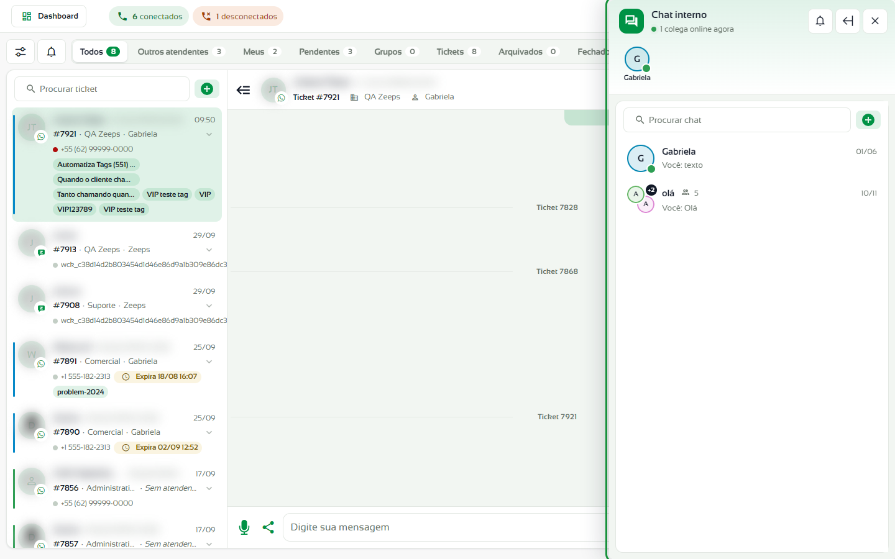Switch to the Meus tab

[262, 52]
